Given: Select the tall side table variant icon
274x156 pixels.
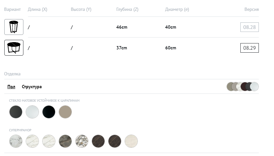Looking at the screenshot, I should 14,27.
